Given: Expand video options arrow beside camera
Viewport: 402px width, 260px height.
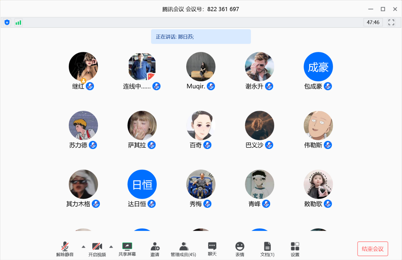Looking at the screenshot, I should point(111,246).
